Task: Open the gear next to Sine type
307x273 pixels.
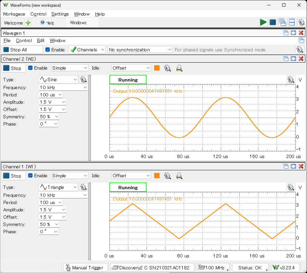Action: 83,80
